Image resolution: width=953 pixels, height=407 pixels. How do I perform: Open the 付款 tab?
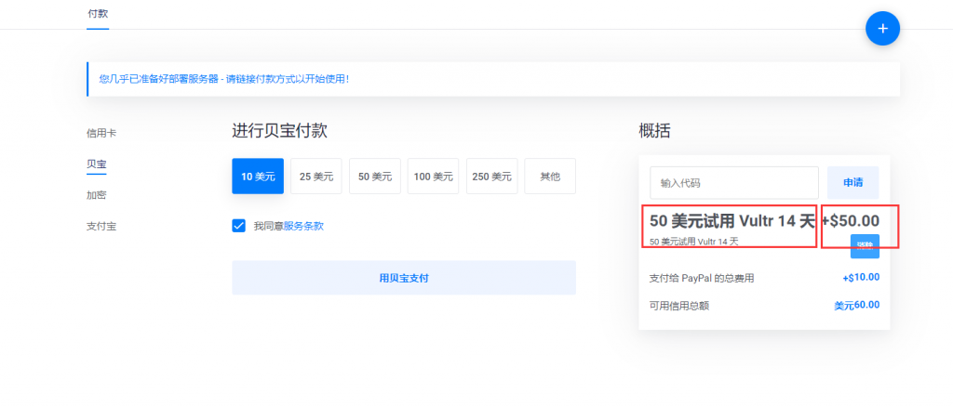[x=98, y=14]
